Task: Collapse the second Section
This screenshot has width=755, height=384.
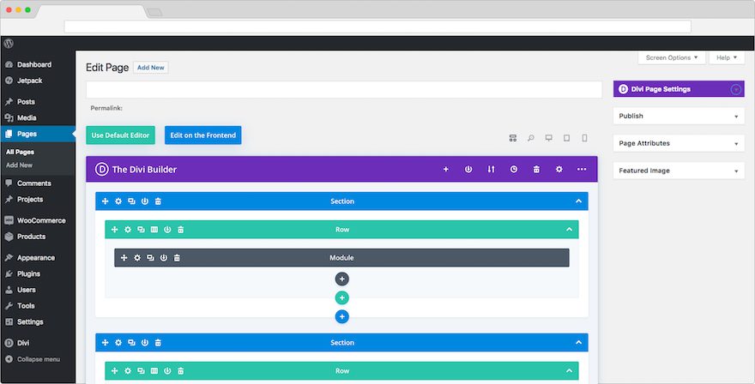Action: coord(579,343)
